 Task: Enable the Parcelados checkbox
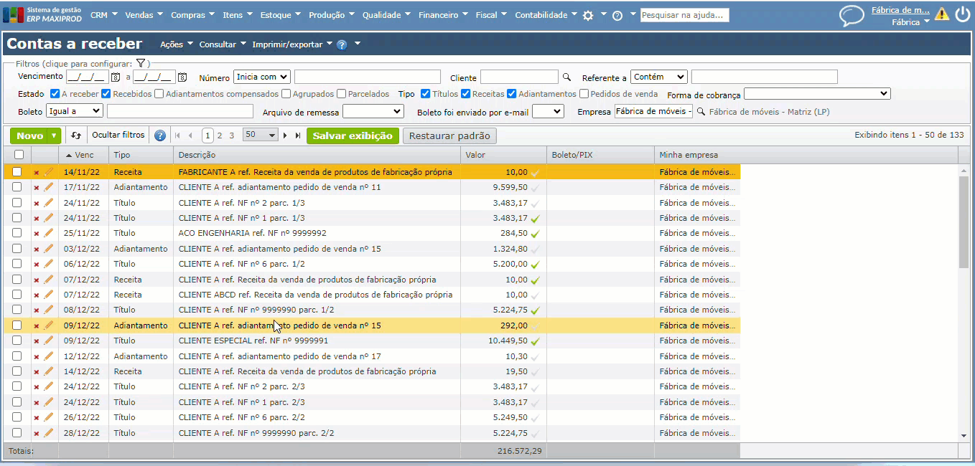click(341, 94)
